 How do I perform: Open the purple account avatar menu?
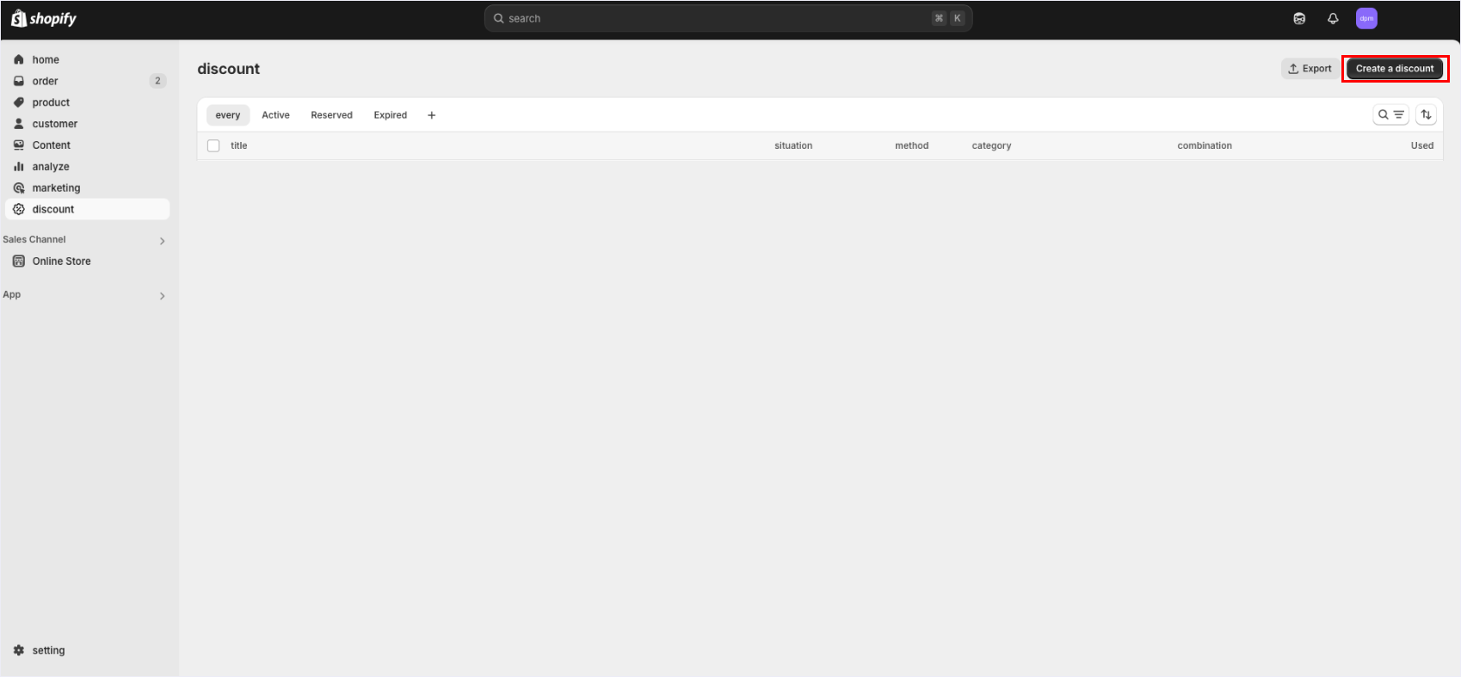tap(1366, 18)
